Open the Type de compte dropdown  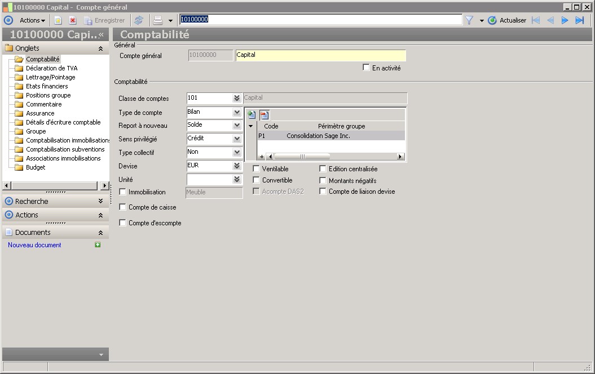tap(237, 112)
